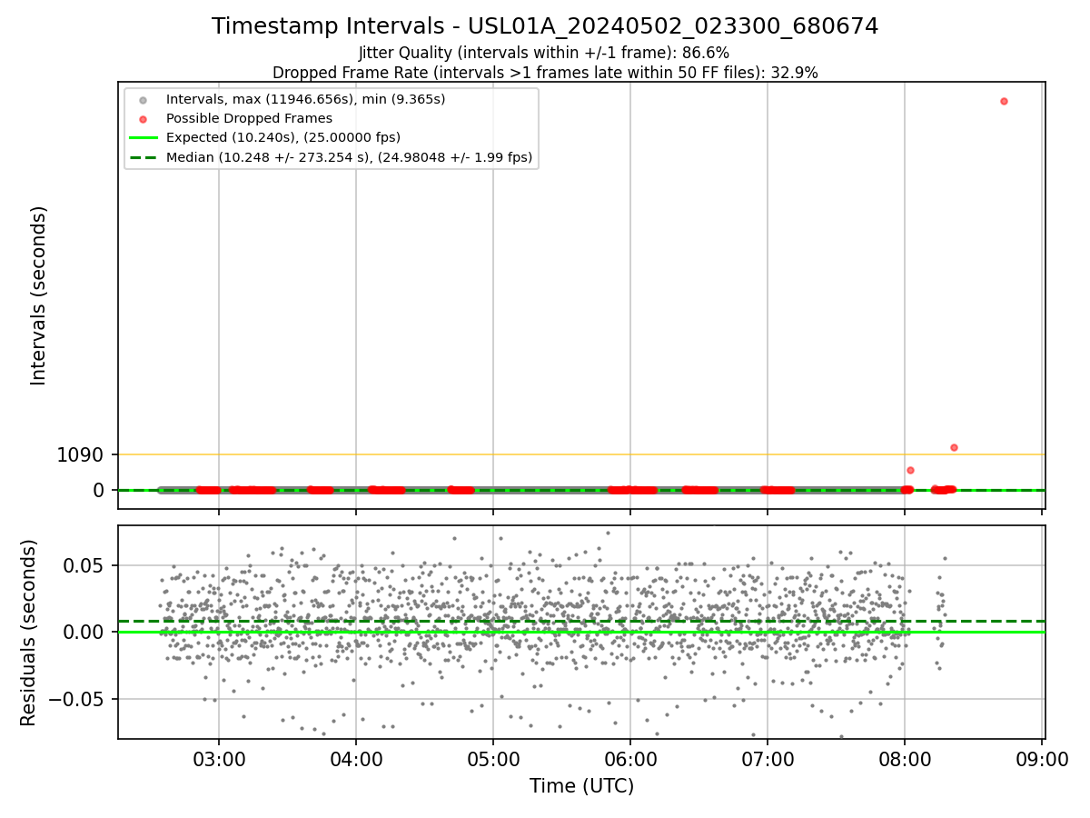Click the dashed green median-line sample in the legend
Image resolution: width=1090 pixels, height=818 pixels.
coord(143,157)
